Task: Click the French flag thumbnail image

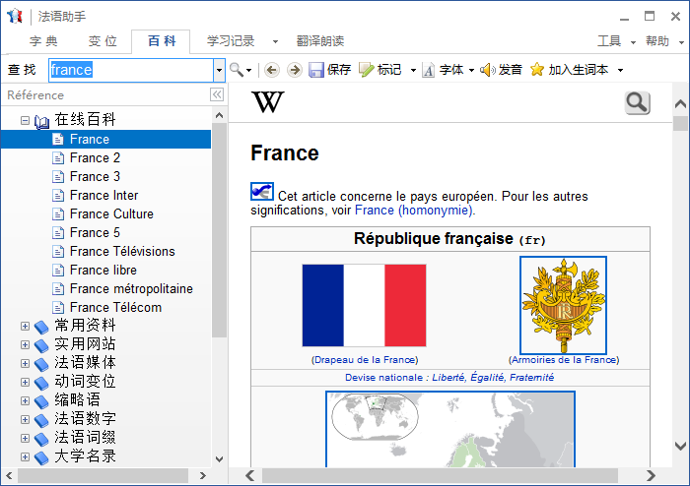Action: pyautogui.click(x=364, y=305)
